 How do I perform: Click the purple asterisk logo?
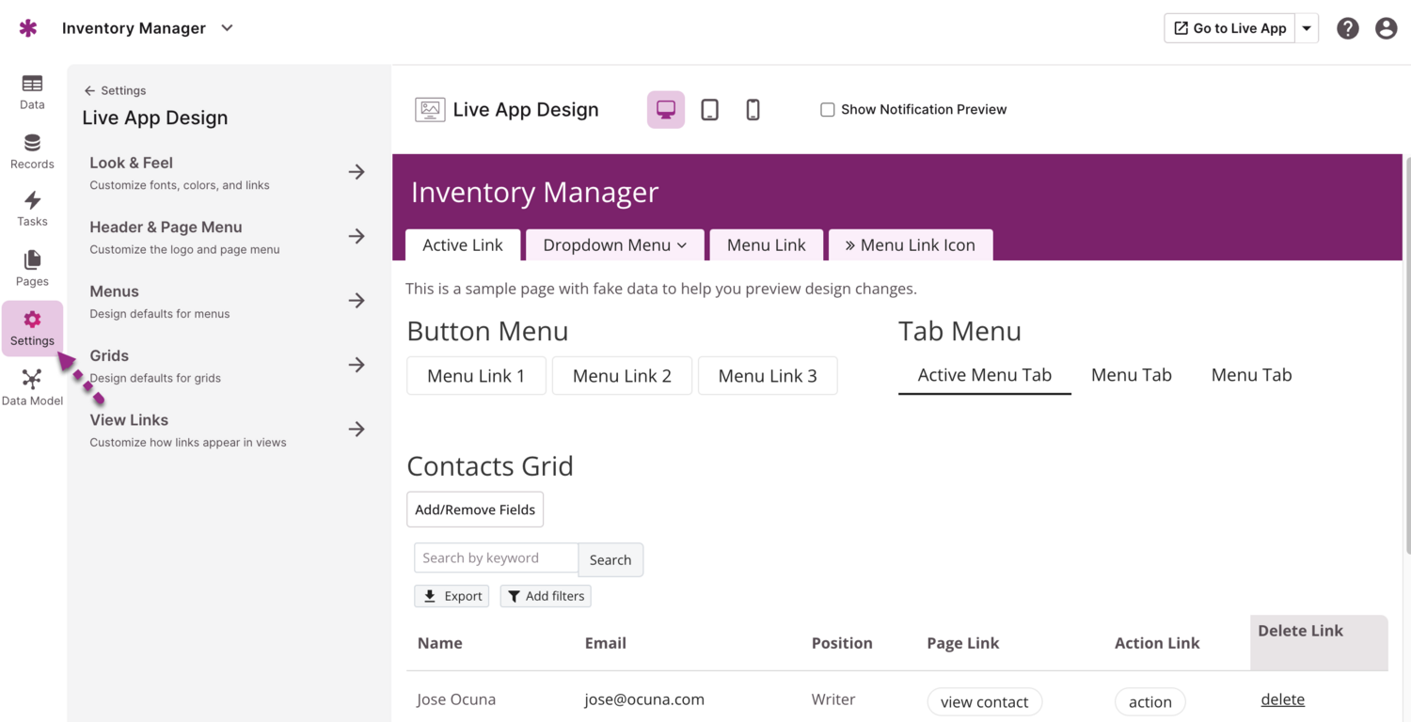click(x=28, y=28)
